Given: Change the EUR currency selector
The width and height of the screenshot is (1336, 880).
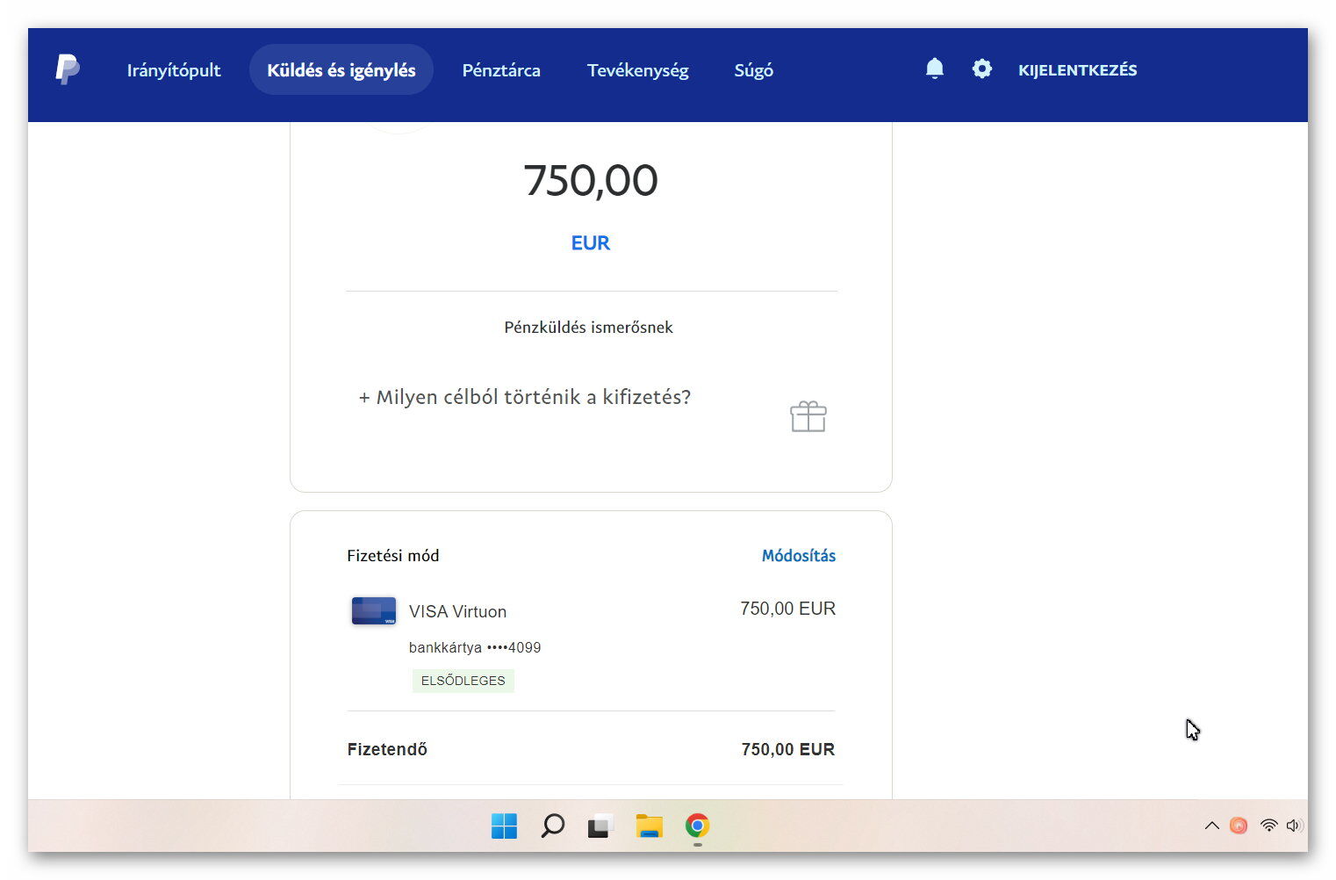Looking at the screenshot, I should click(x=591, y=243).
